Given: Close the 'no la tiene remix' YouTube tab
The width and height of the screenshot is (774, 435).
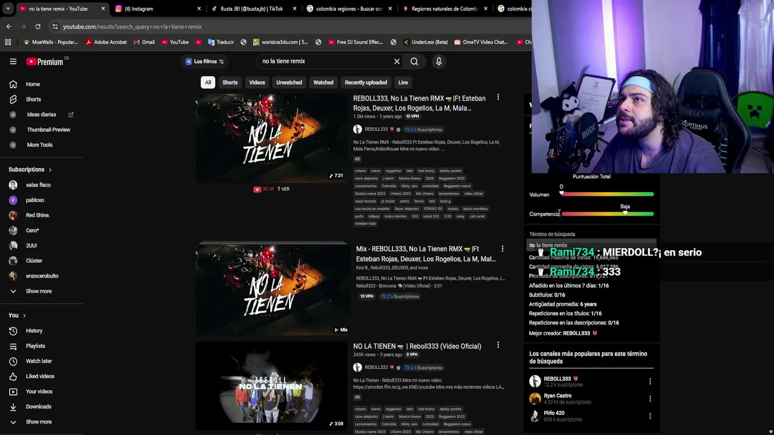Looking at the screenshot, I should 103,8.
